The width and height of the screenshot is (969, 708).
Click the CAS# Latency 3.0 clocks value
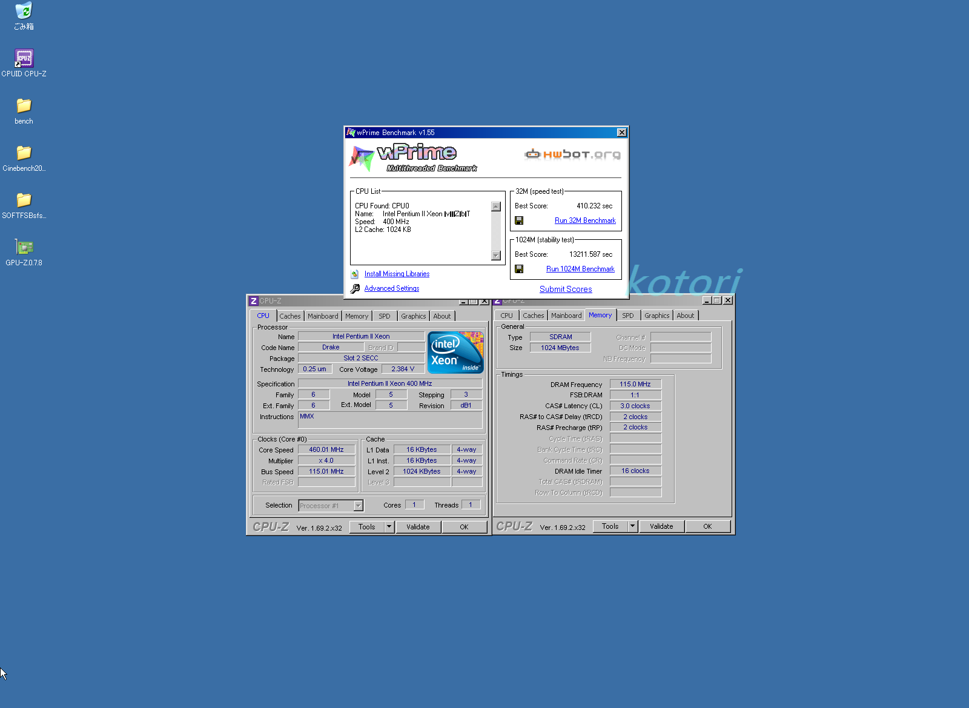coord(635,406)
